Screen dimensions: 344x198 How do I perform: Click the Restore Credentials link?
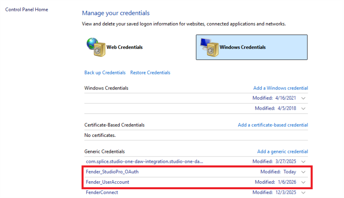(x=150, y=73)
